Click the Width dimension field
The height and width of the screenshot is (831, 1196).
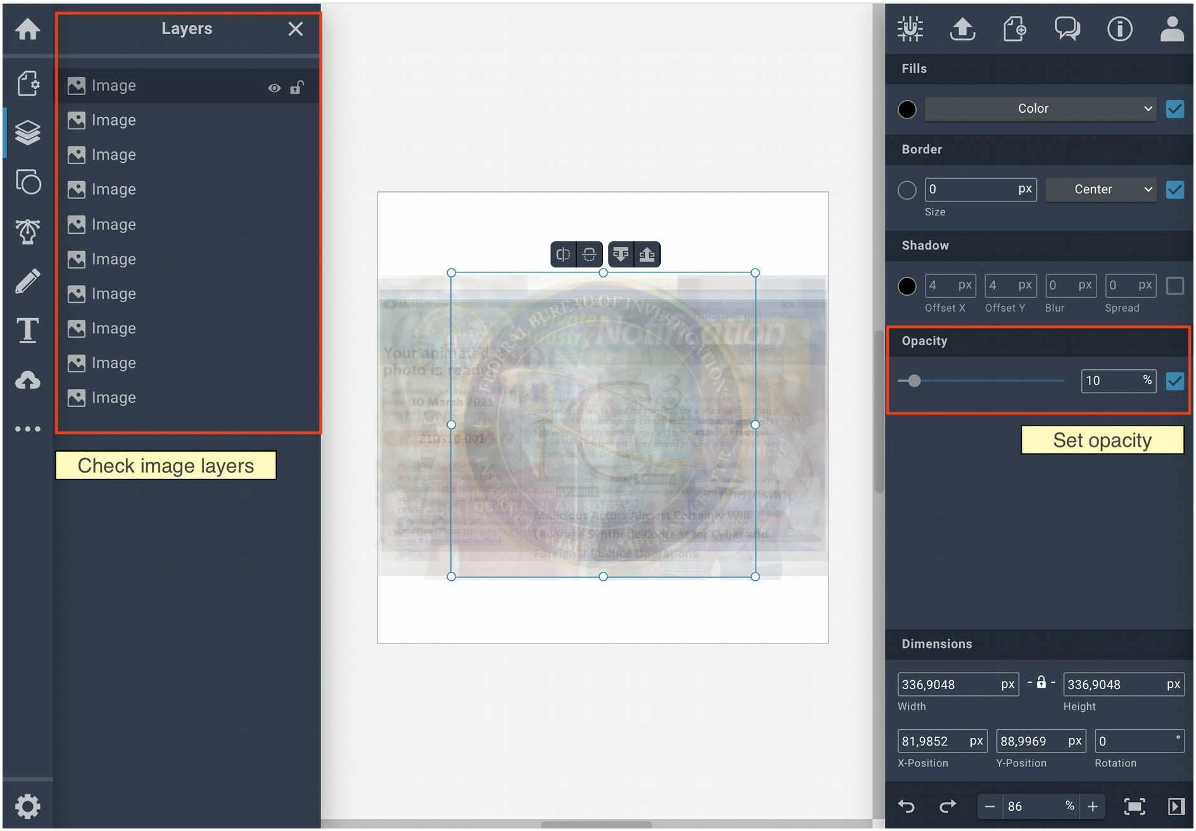pyautogui.click(x=958, y=685)
